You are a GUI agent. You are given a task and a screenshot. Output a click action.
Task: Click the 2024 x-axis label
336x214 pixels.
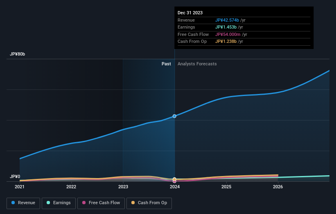point(175,187)
